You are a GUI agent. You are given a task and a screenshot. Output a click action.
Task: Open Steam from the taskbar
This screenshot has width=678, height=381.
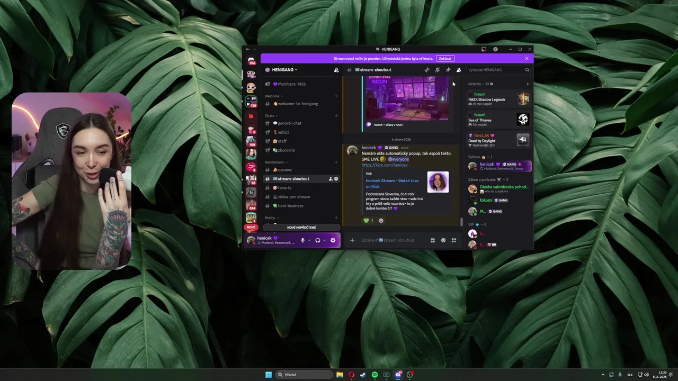tap(363, 375)
